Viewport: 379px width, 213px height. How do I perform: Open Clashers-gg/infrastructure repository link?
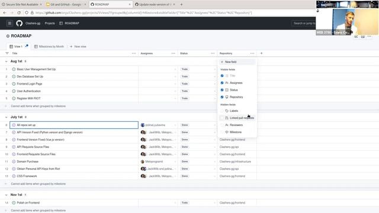pyautogui.click(x=235, y=162)
